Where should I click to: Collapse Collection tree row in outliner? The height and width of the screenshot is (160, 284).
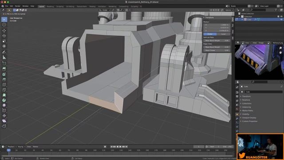point(240,16)
